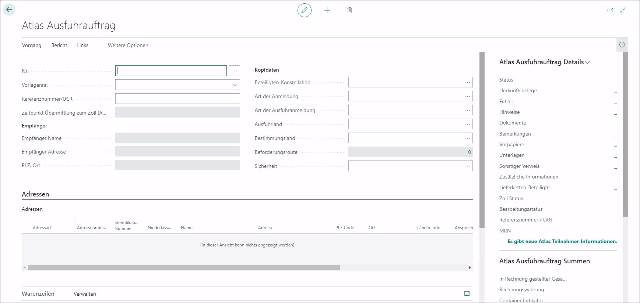Open Ausfuhrland lookup ellipsis
640x303 pixels.
467,124
